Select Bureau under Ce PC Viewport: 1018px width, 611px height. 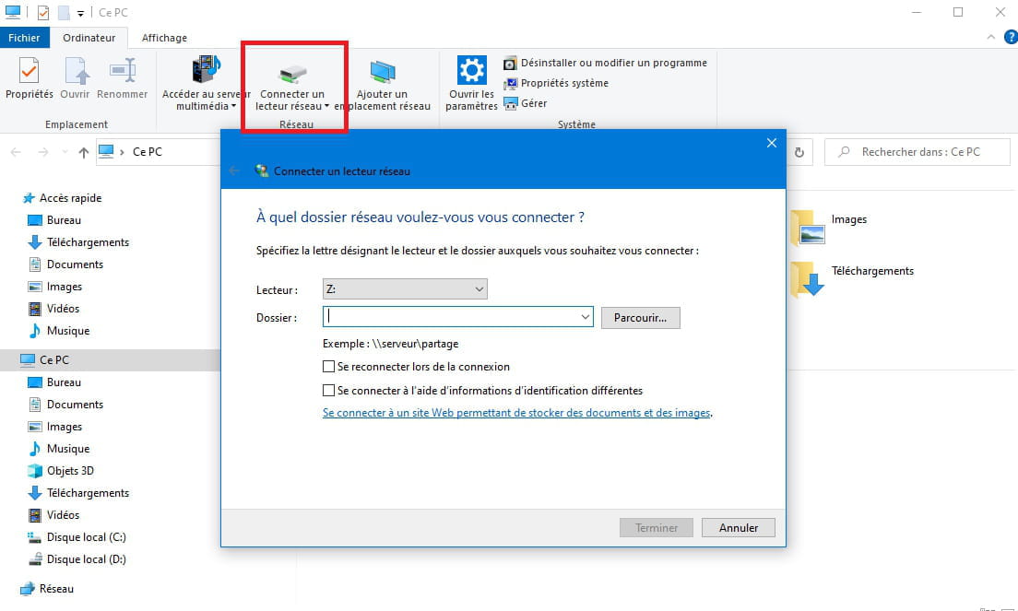point(54,382)
